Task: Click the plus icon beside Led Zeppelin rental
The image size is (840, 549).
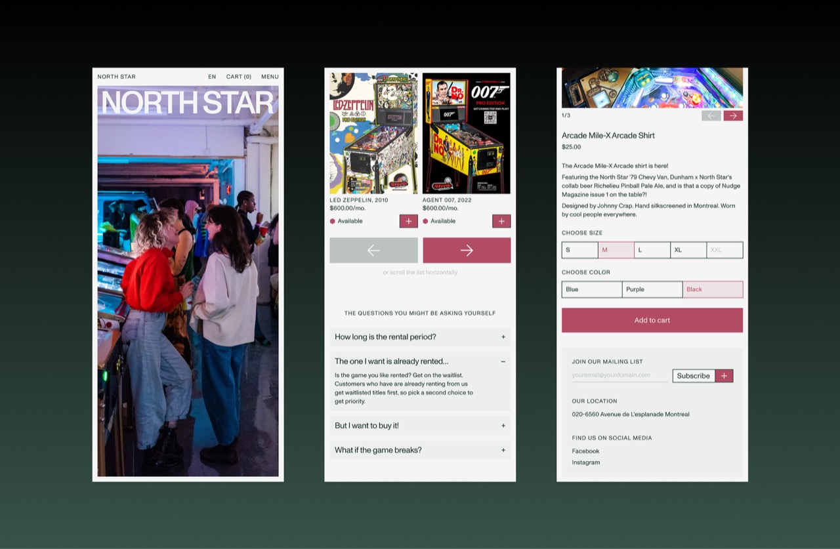Action: point(408,221)
